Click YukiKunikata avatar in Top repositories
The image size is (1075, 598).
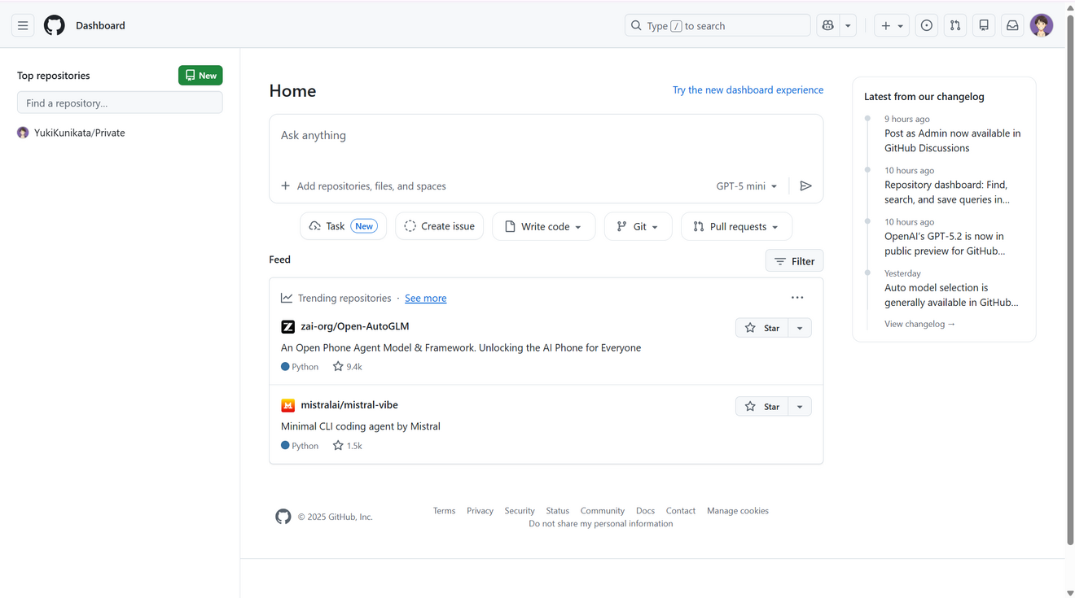(23, 133)
